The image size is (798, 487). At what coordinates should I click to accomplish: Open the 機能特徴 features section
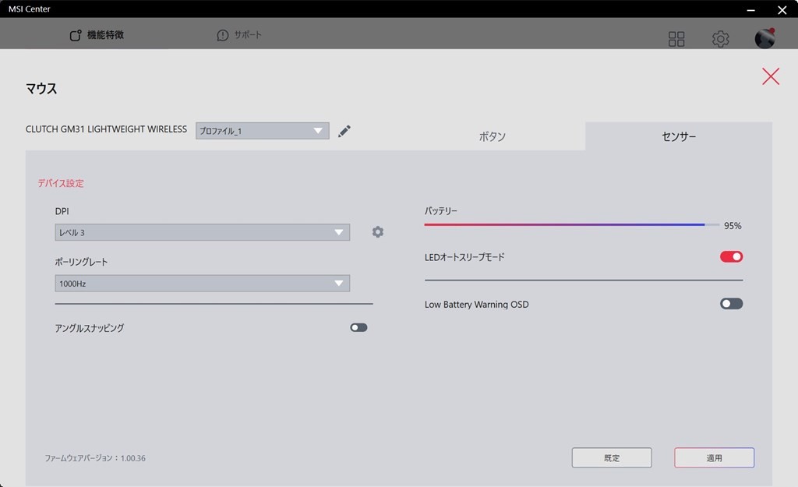[97, 35]
